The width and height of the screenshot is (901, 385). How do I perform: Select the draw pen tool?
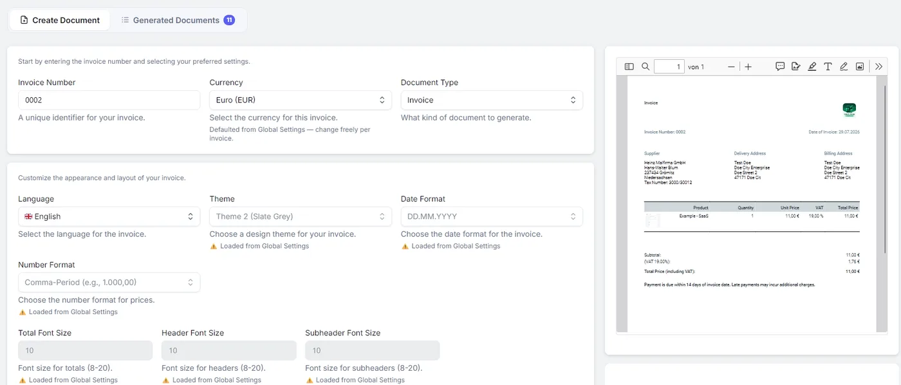844,66
